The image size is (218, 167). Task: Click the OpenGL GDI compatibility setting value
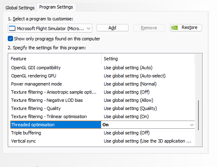tap(128, 68)
